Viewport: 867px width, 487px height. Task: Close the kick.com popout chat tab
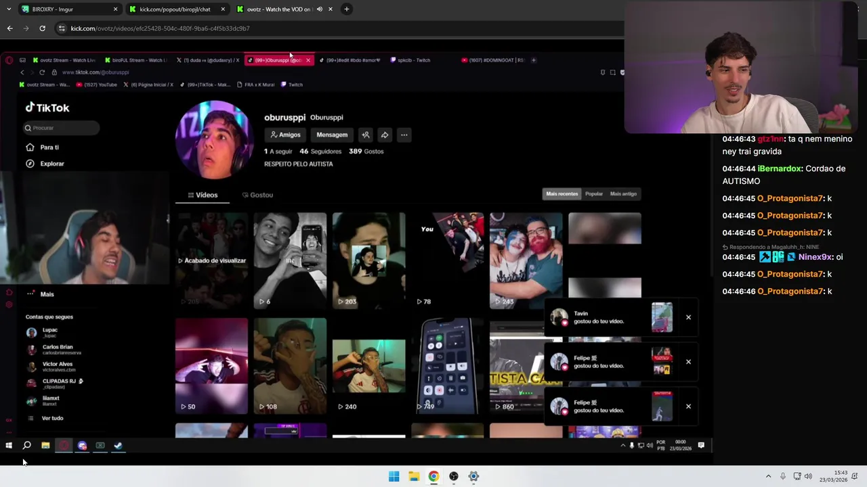click(x=224, y=9)
